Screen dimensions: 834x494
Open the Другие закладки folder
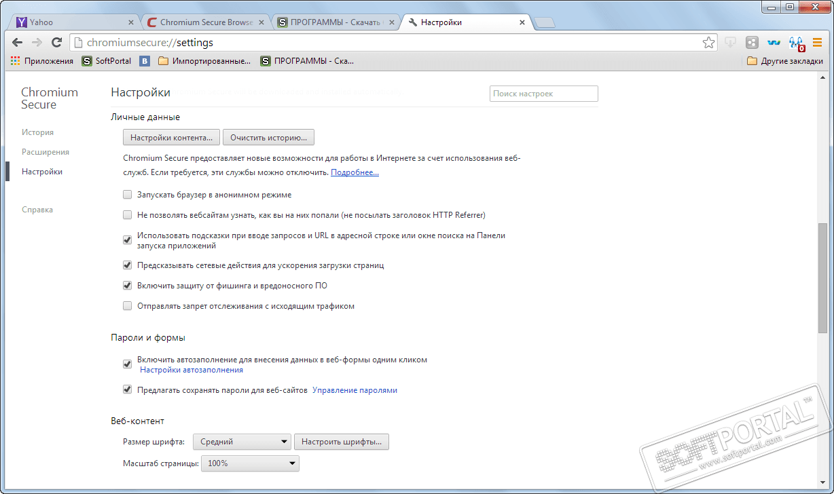point(785,61)
